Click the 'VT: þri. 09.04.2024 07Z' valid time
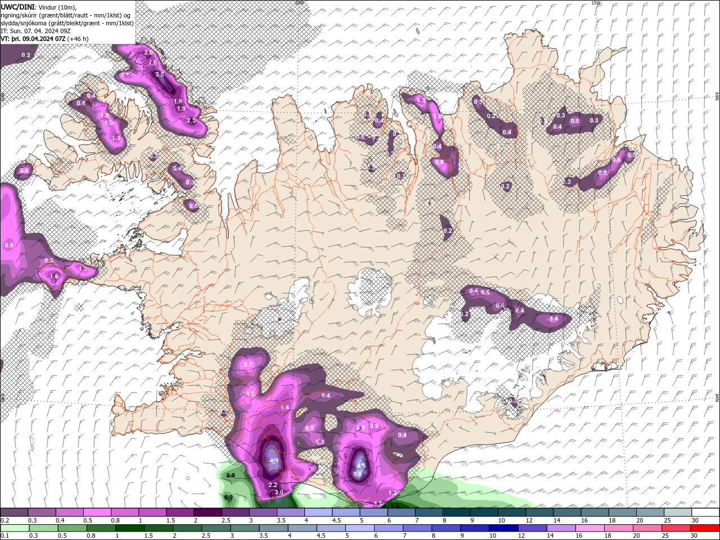The width and height of the screenshot is (720, 540). click(33, 39)
